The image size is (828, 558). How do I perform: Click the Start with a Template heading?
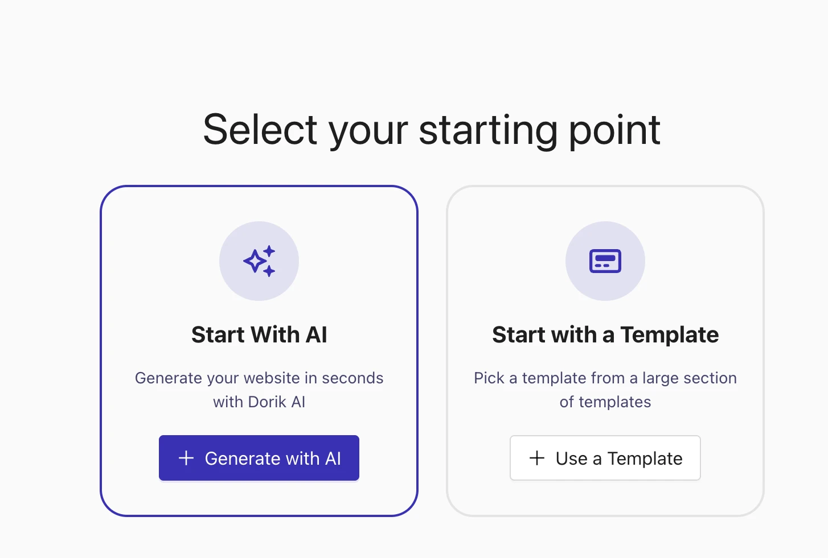click(605, 335)
